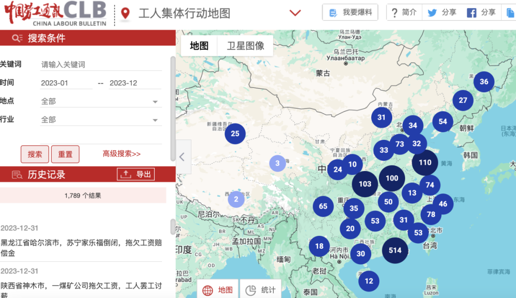Click the results list scrollbar
Viewport: 516px width, 298px height.
172,227
